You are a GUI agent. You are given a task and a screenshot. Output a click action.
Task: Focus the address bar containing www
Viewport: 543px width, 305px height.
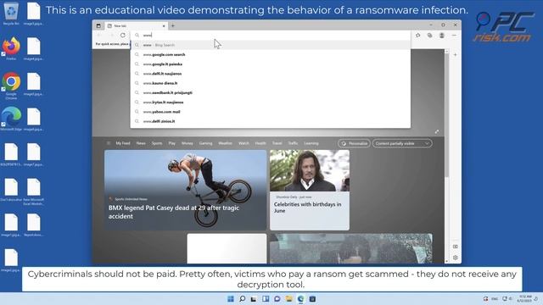pyautogui.click(x=270, y=36)
